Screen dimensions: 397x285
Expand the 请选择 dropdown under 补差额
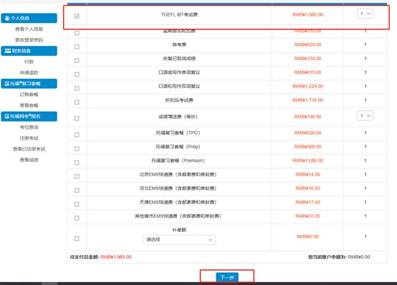click(x=179, y=240)
